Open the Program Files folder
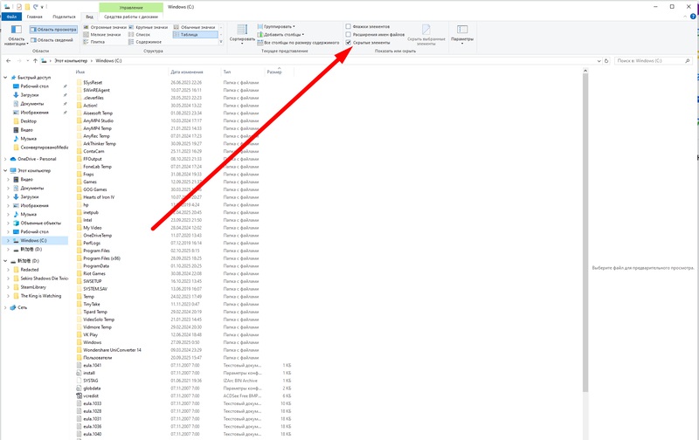This screenshot has height=440, width=699. click(97, 252)
